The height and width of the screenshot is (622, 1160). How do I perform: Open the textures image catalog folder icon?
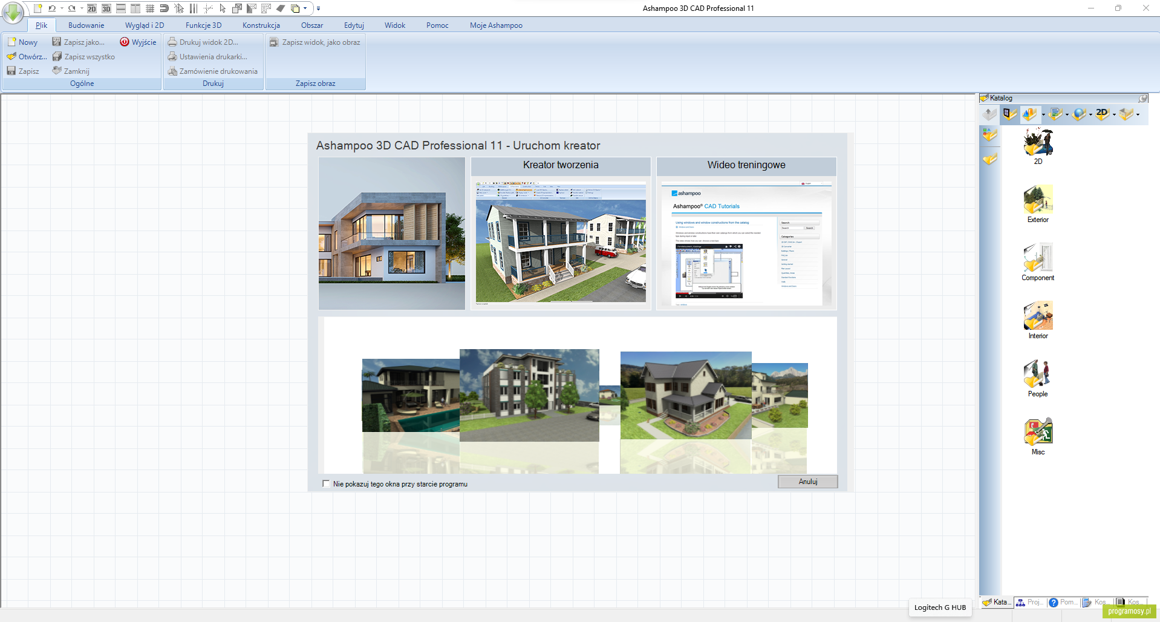[x=1055, y=114]
